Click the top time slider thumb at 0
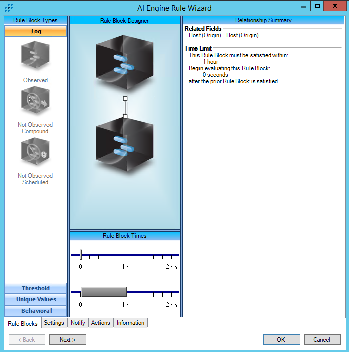 point(81,255)
